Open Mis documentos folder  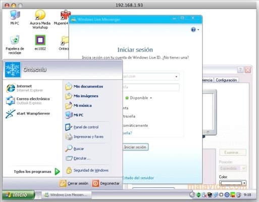[84, 86]
